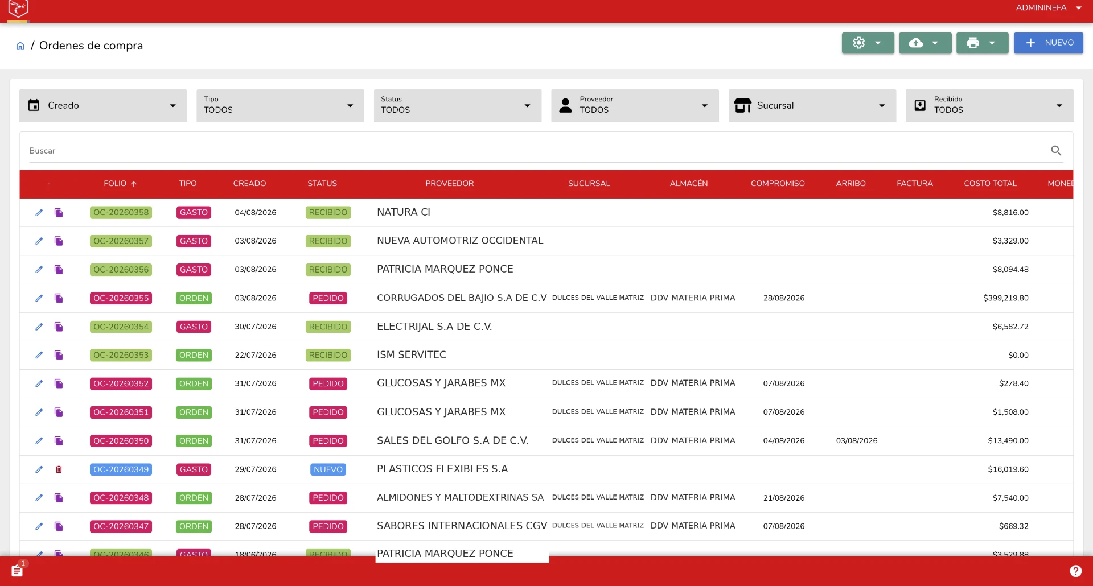Duplicate order OC-20260356 via copy icon
The width and height of the screenshot is (1093, 586).
59,270
